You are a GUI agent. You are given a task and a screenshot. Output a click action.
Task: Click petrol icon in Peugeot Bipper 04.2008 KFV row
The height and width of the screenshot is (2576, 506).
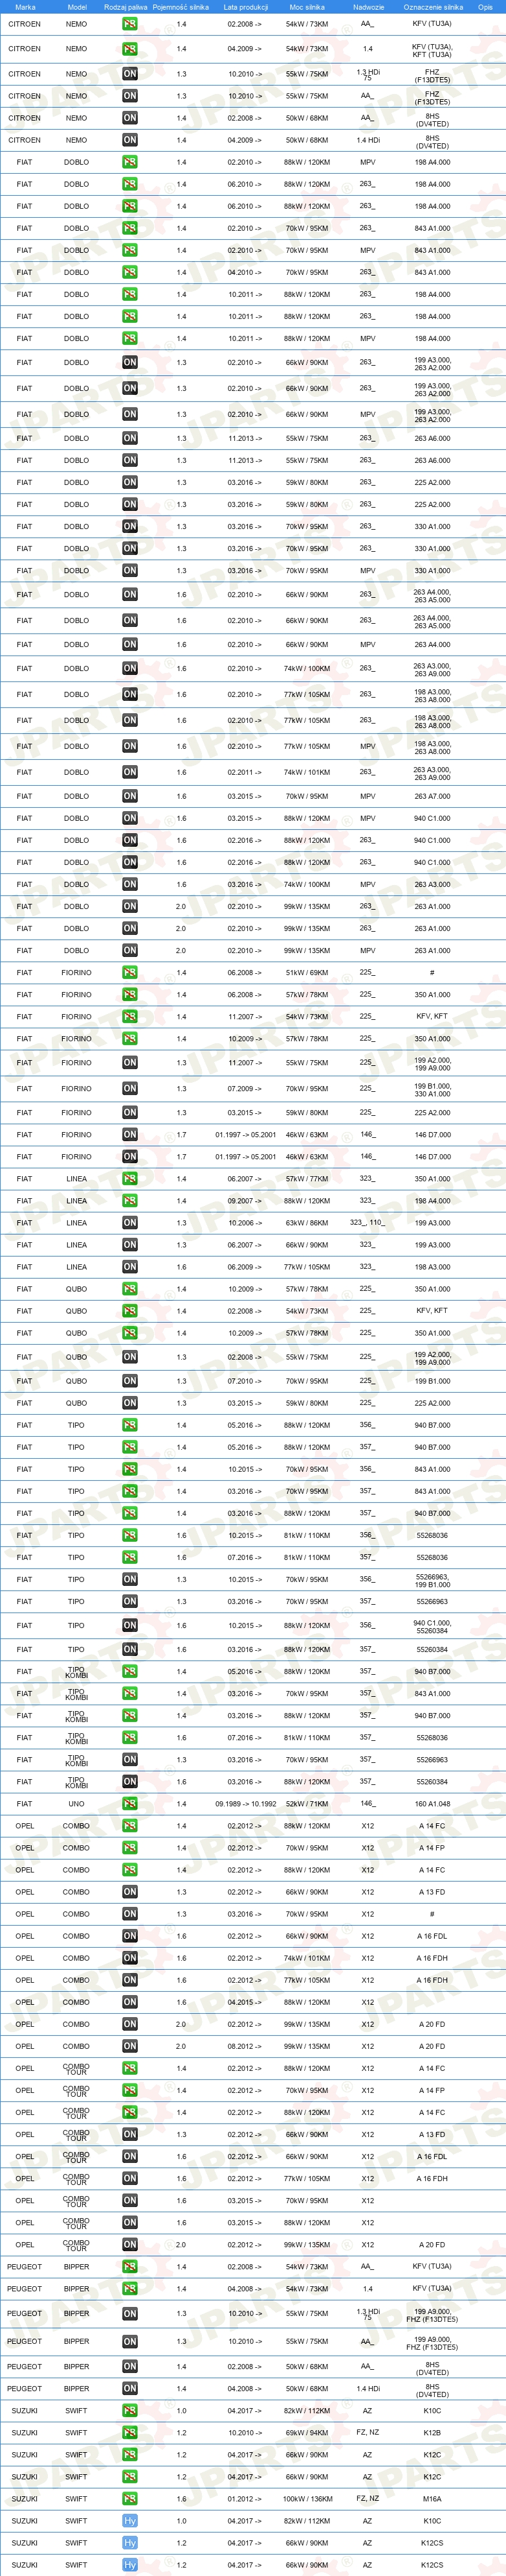click(130, 2288)
